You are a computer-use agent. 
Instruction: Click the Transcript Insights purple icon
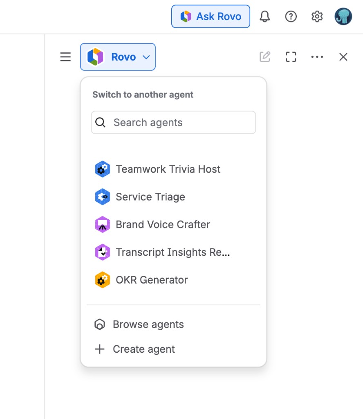tap(103, 252)
